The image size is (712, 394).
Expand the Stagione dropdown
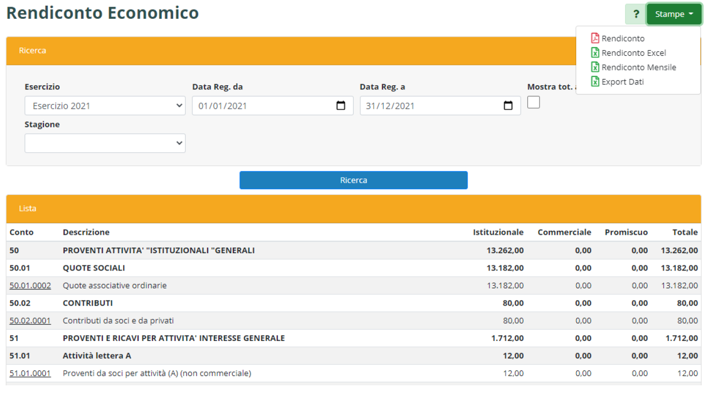pyautogui.click(x=105, y=143)
